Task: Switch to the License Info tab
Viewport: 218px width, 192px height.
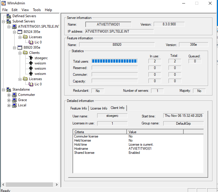Action: coord(99,108)
